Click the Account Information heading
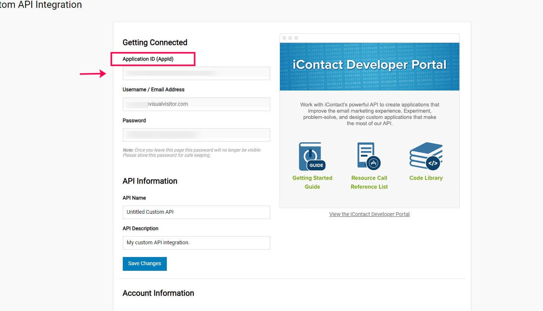 158,293
